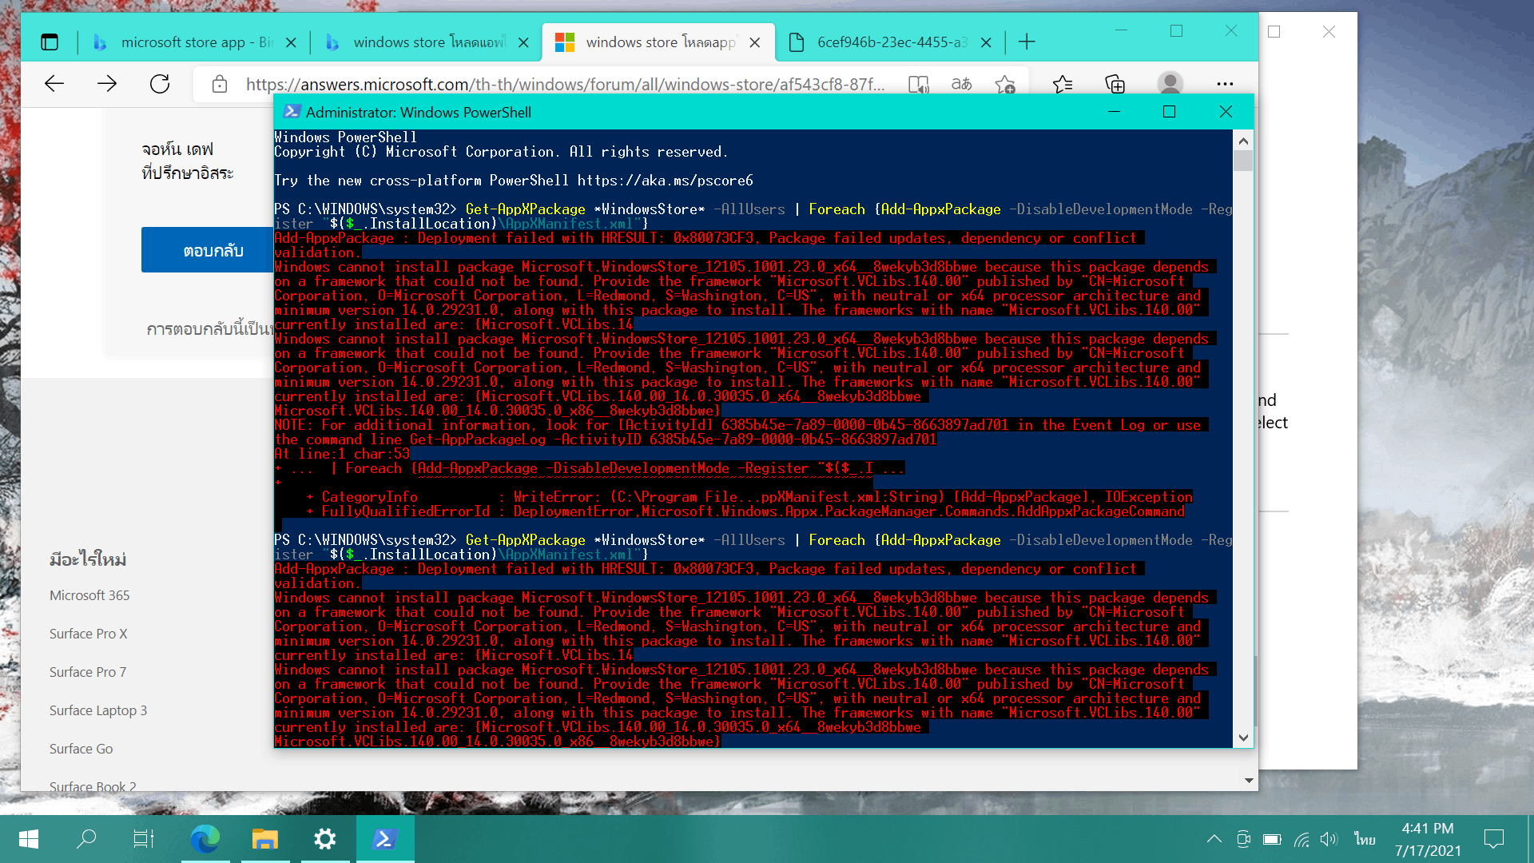Open the Favorites star list icon

point(1063,84)
